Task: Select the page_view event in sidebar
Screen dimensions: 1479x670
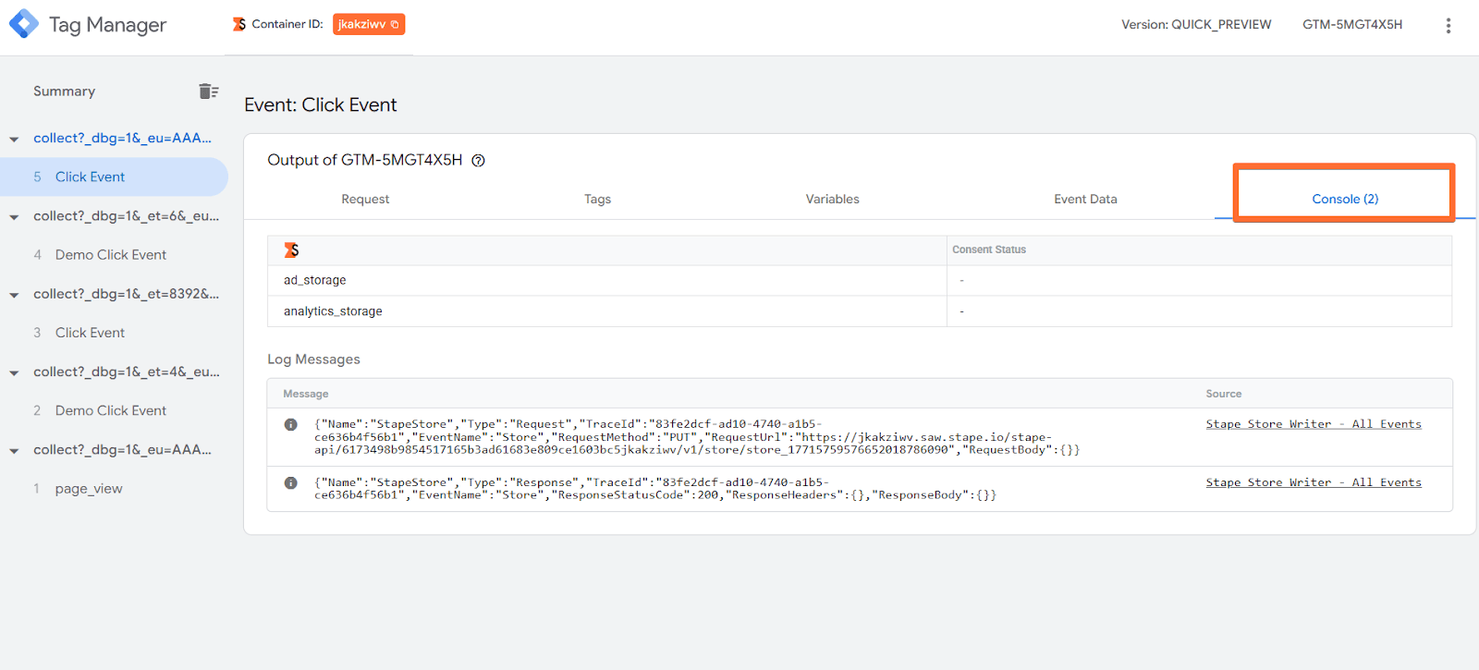Action: click(89, 489)
